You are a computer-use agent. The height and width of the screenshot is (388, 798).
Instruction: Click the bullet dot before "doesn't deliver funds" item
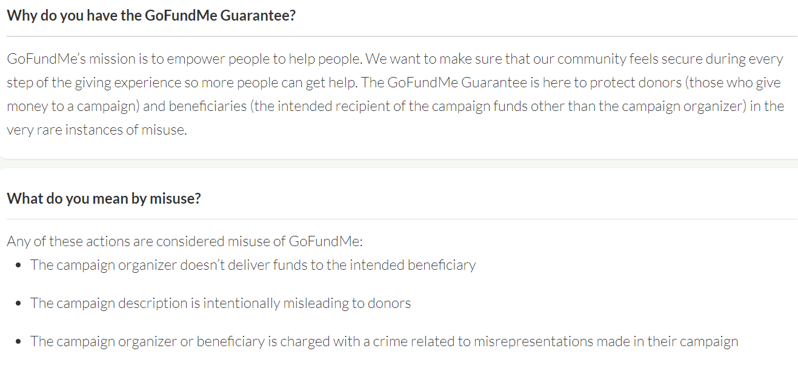click(x=20, y=266)
